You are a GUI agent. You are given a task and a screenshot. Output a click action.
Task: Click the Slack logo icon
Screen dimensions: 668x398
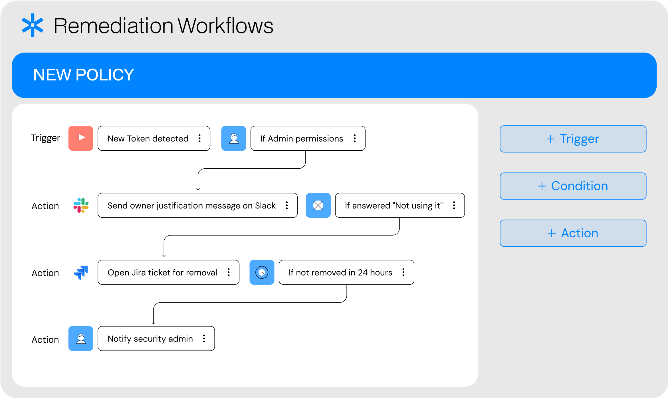tap(81, 205)
